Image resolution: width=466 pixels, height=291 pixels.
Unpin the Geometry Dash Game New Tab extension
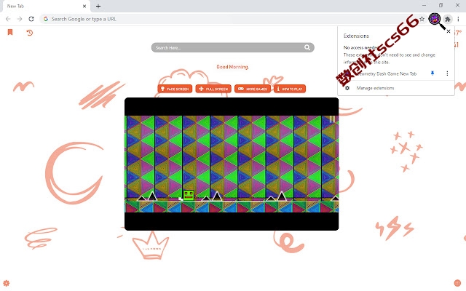433,73
